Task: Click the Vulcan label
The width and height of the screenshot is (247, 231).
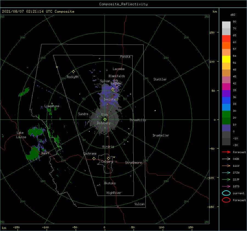Action: [140, 204]
